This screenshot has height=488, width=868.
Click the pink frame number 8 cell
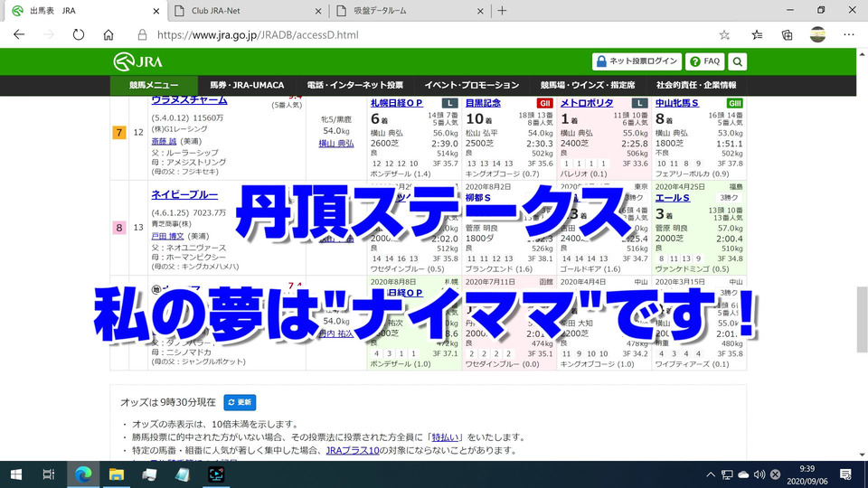click(x=119, y=228)
